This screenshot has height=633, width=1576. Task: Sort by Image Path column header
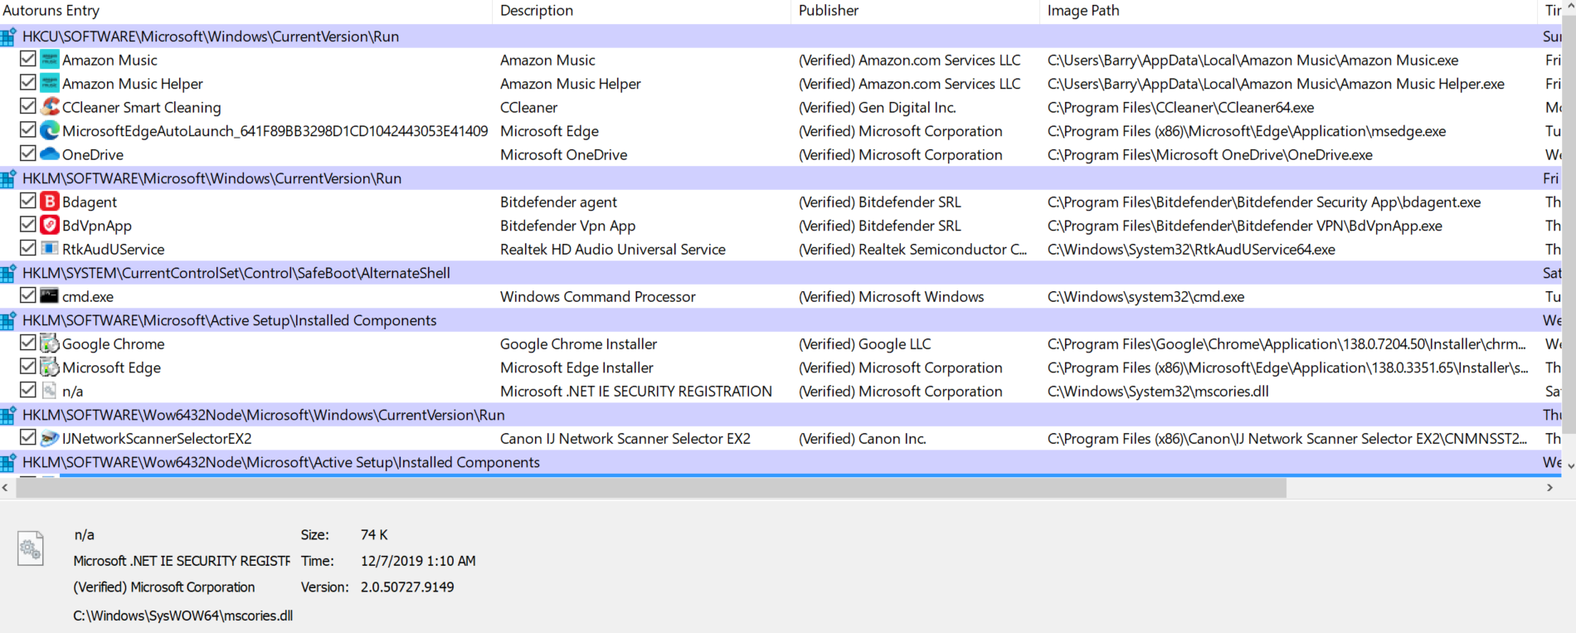(1288, 11)
